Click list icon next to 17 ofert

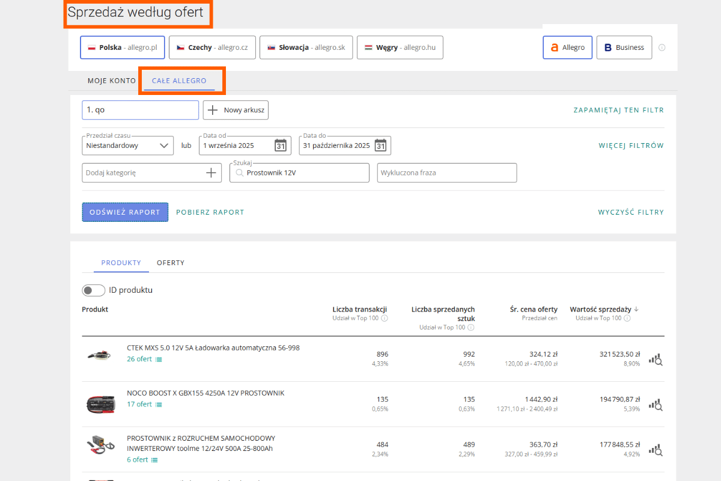[159, 405]
